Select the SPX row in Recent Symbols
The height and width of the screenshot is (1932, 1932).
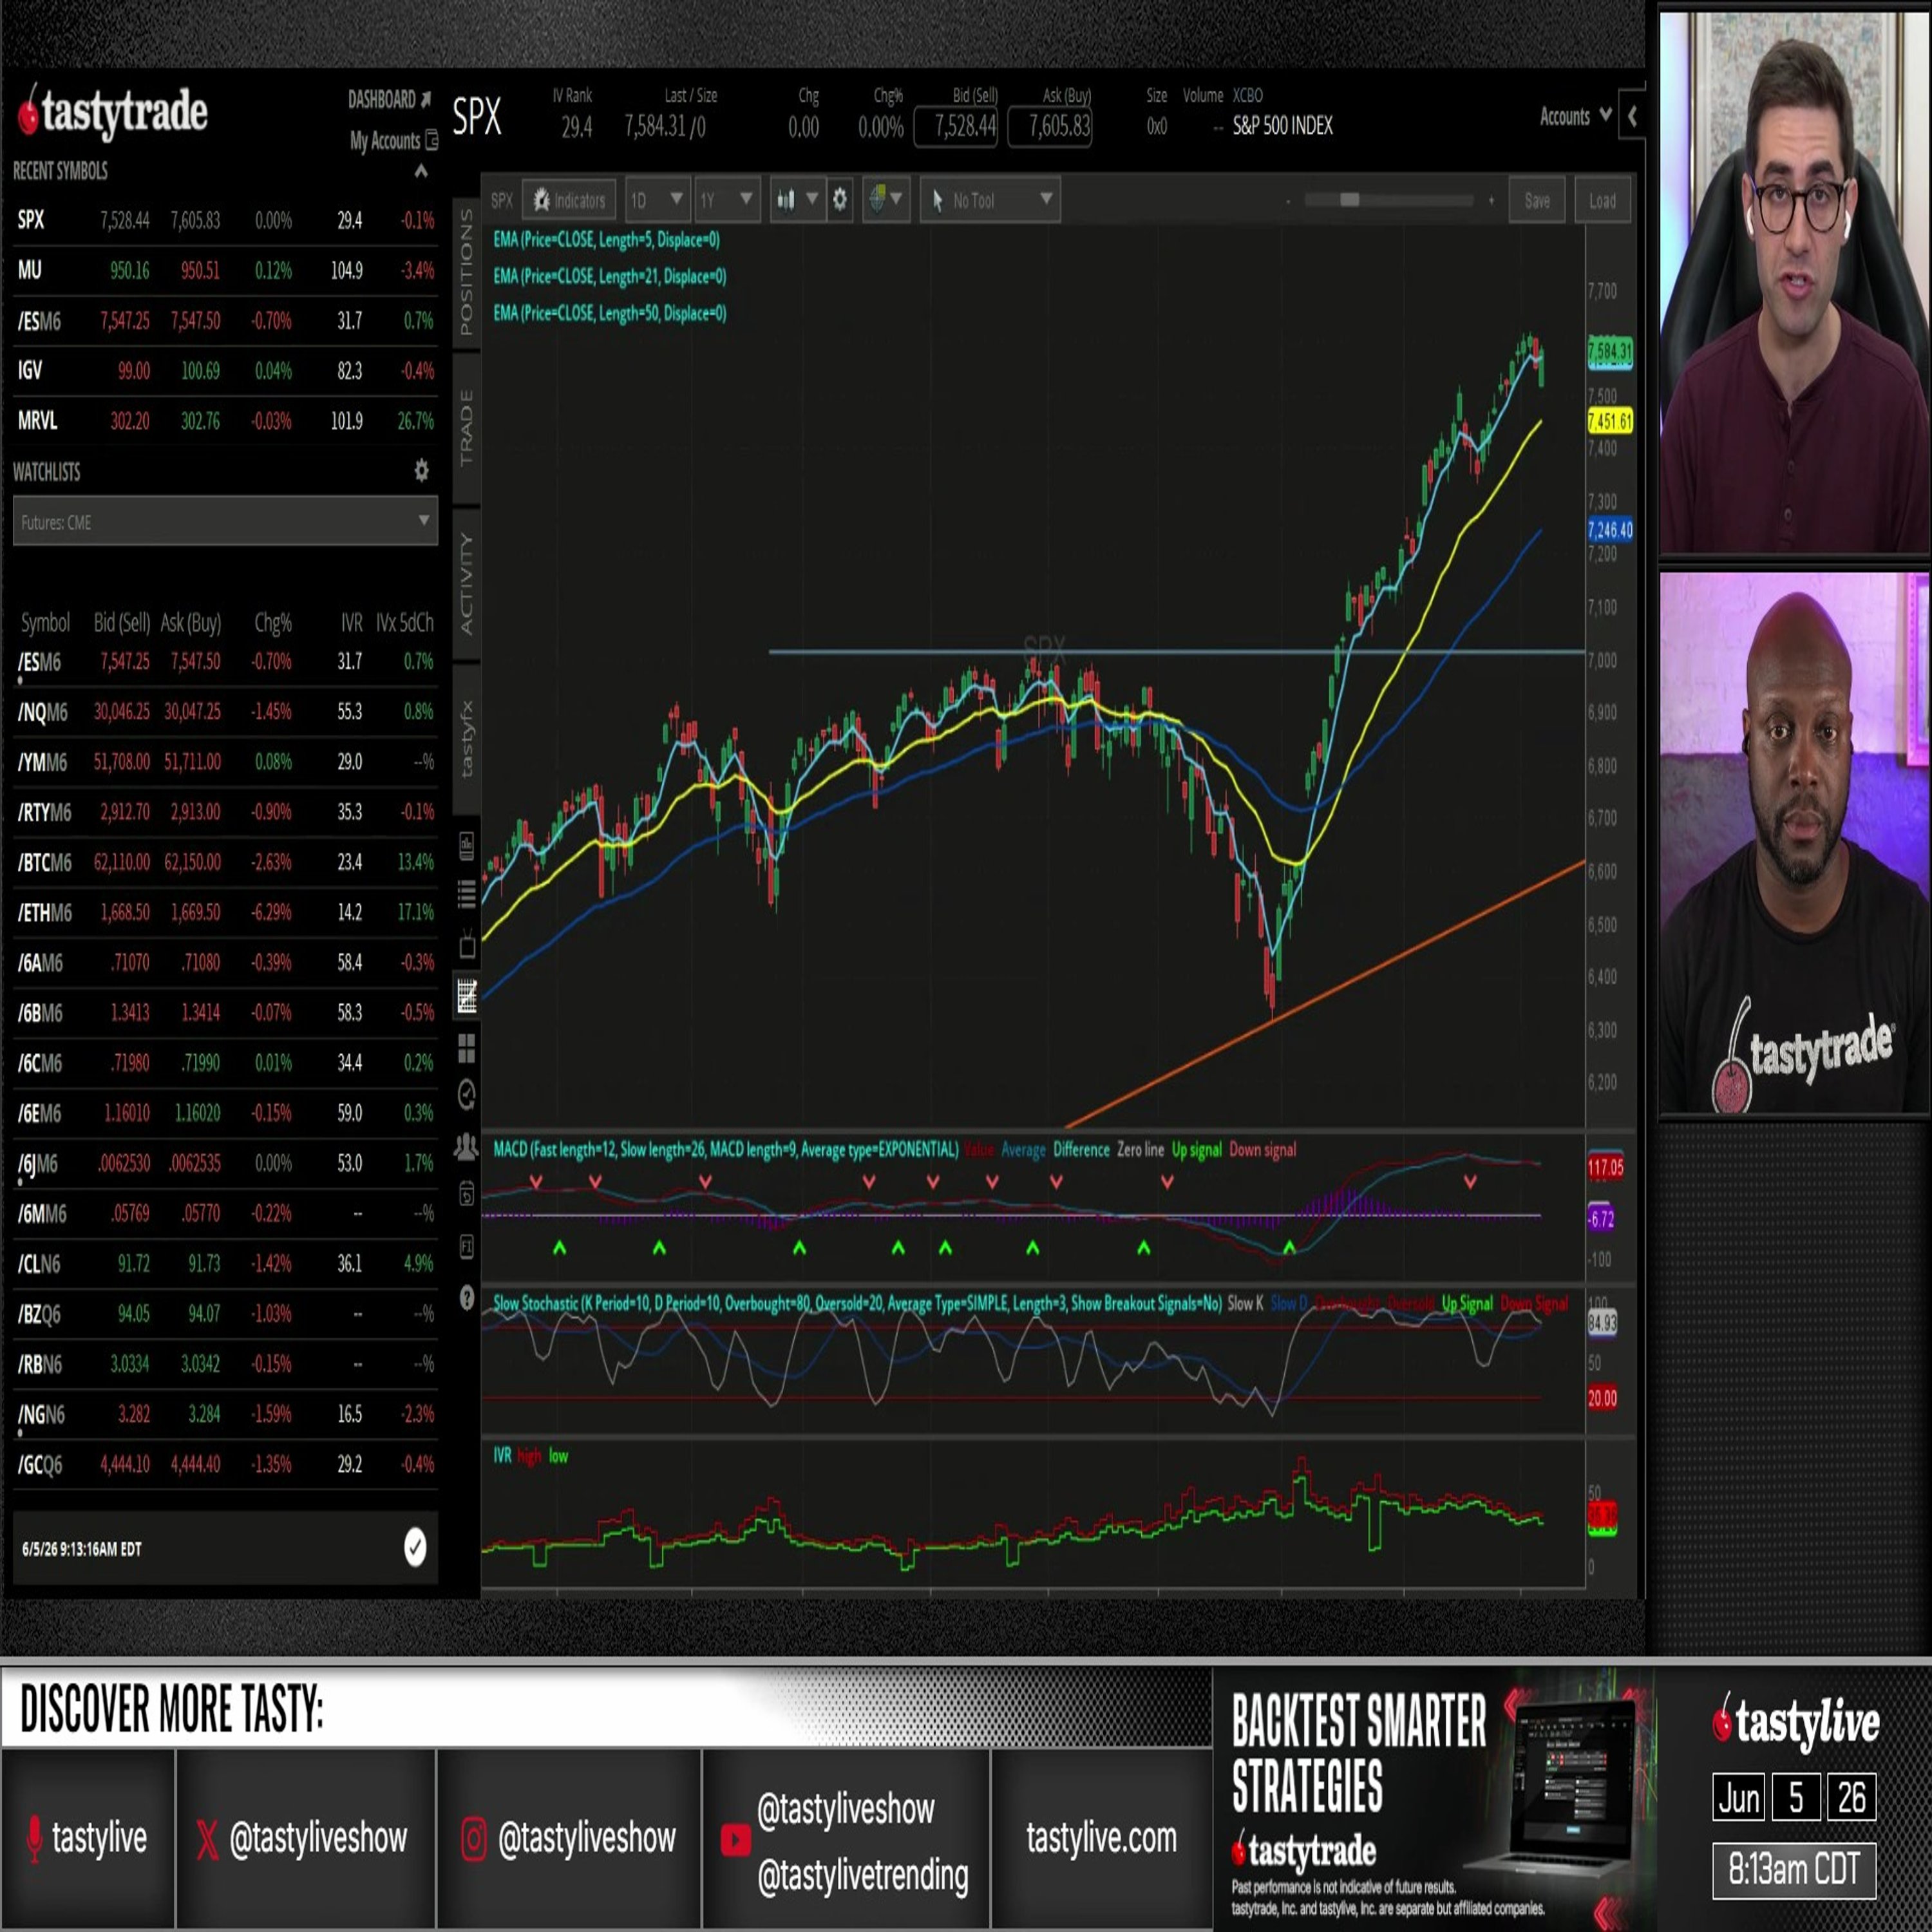click(225, 220)
